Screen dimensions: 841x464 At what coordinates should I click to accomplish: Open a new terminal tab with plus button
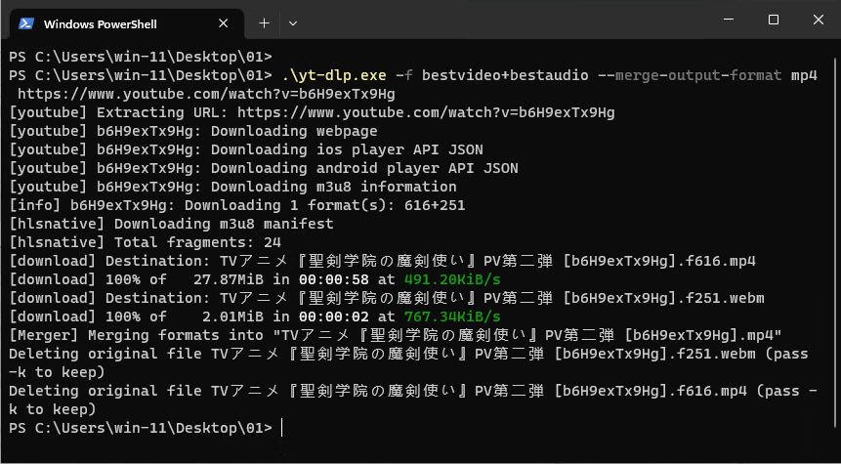coord(264,23)
